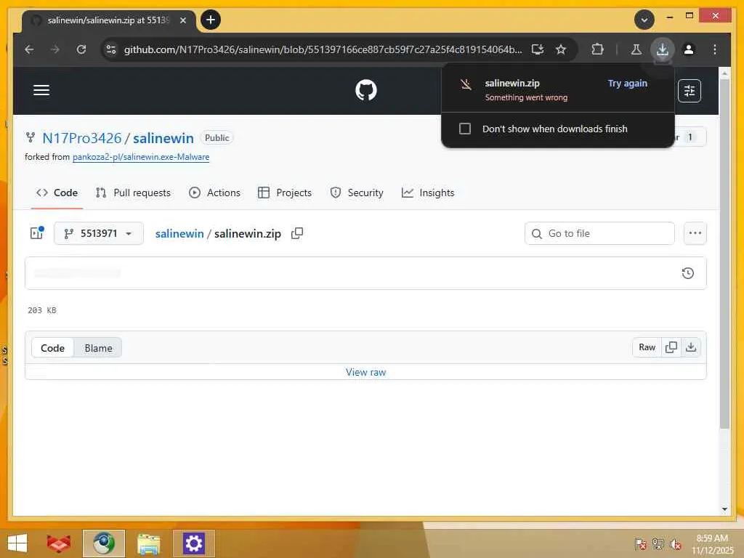Open the settings gear app in taskbar
The width and height of the screenshot is (744, 558).
tap(193, 543)
